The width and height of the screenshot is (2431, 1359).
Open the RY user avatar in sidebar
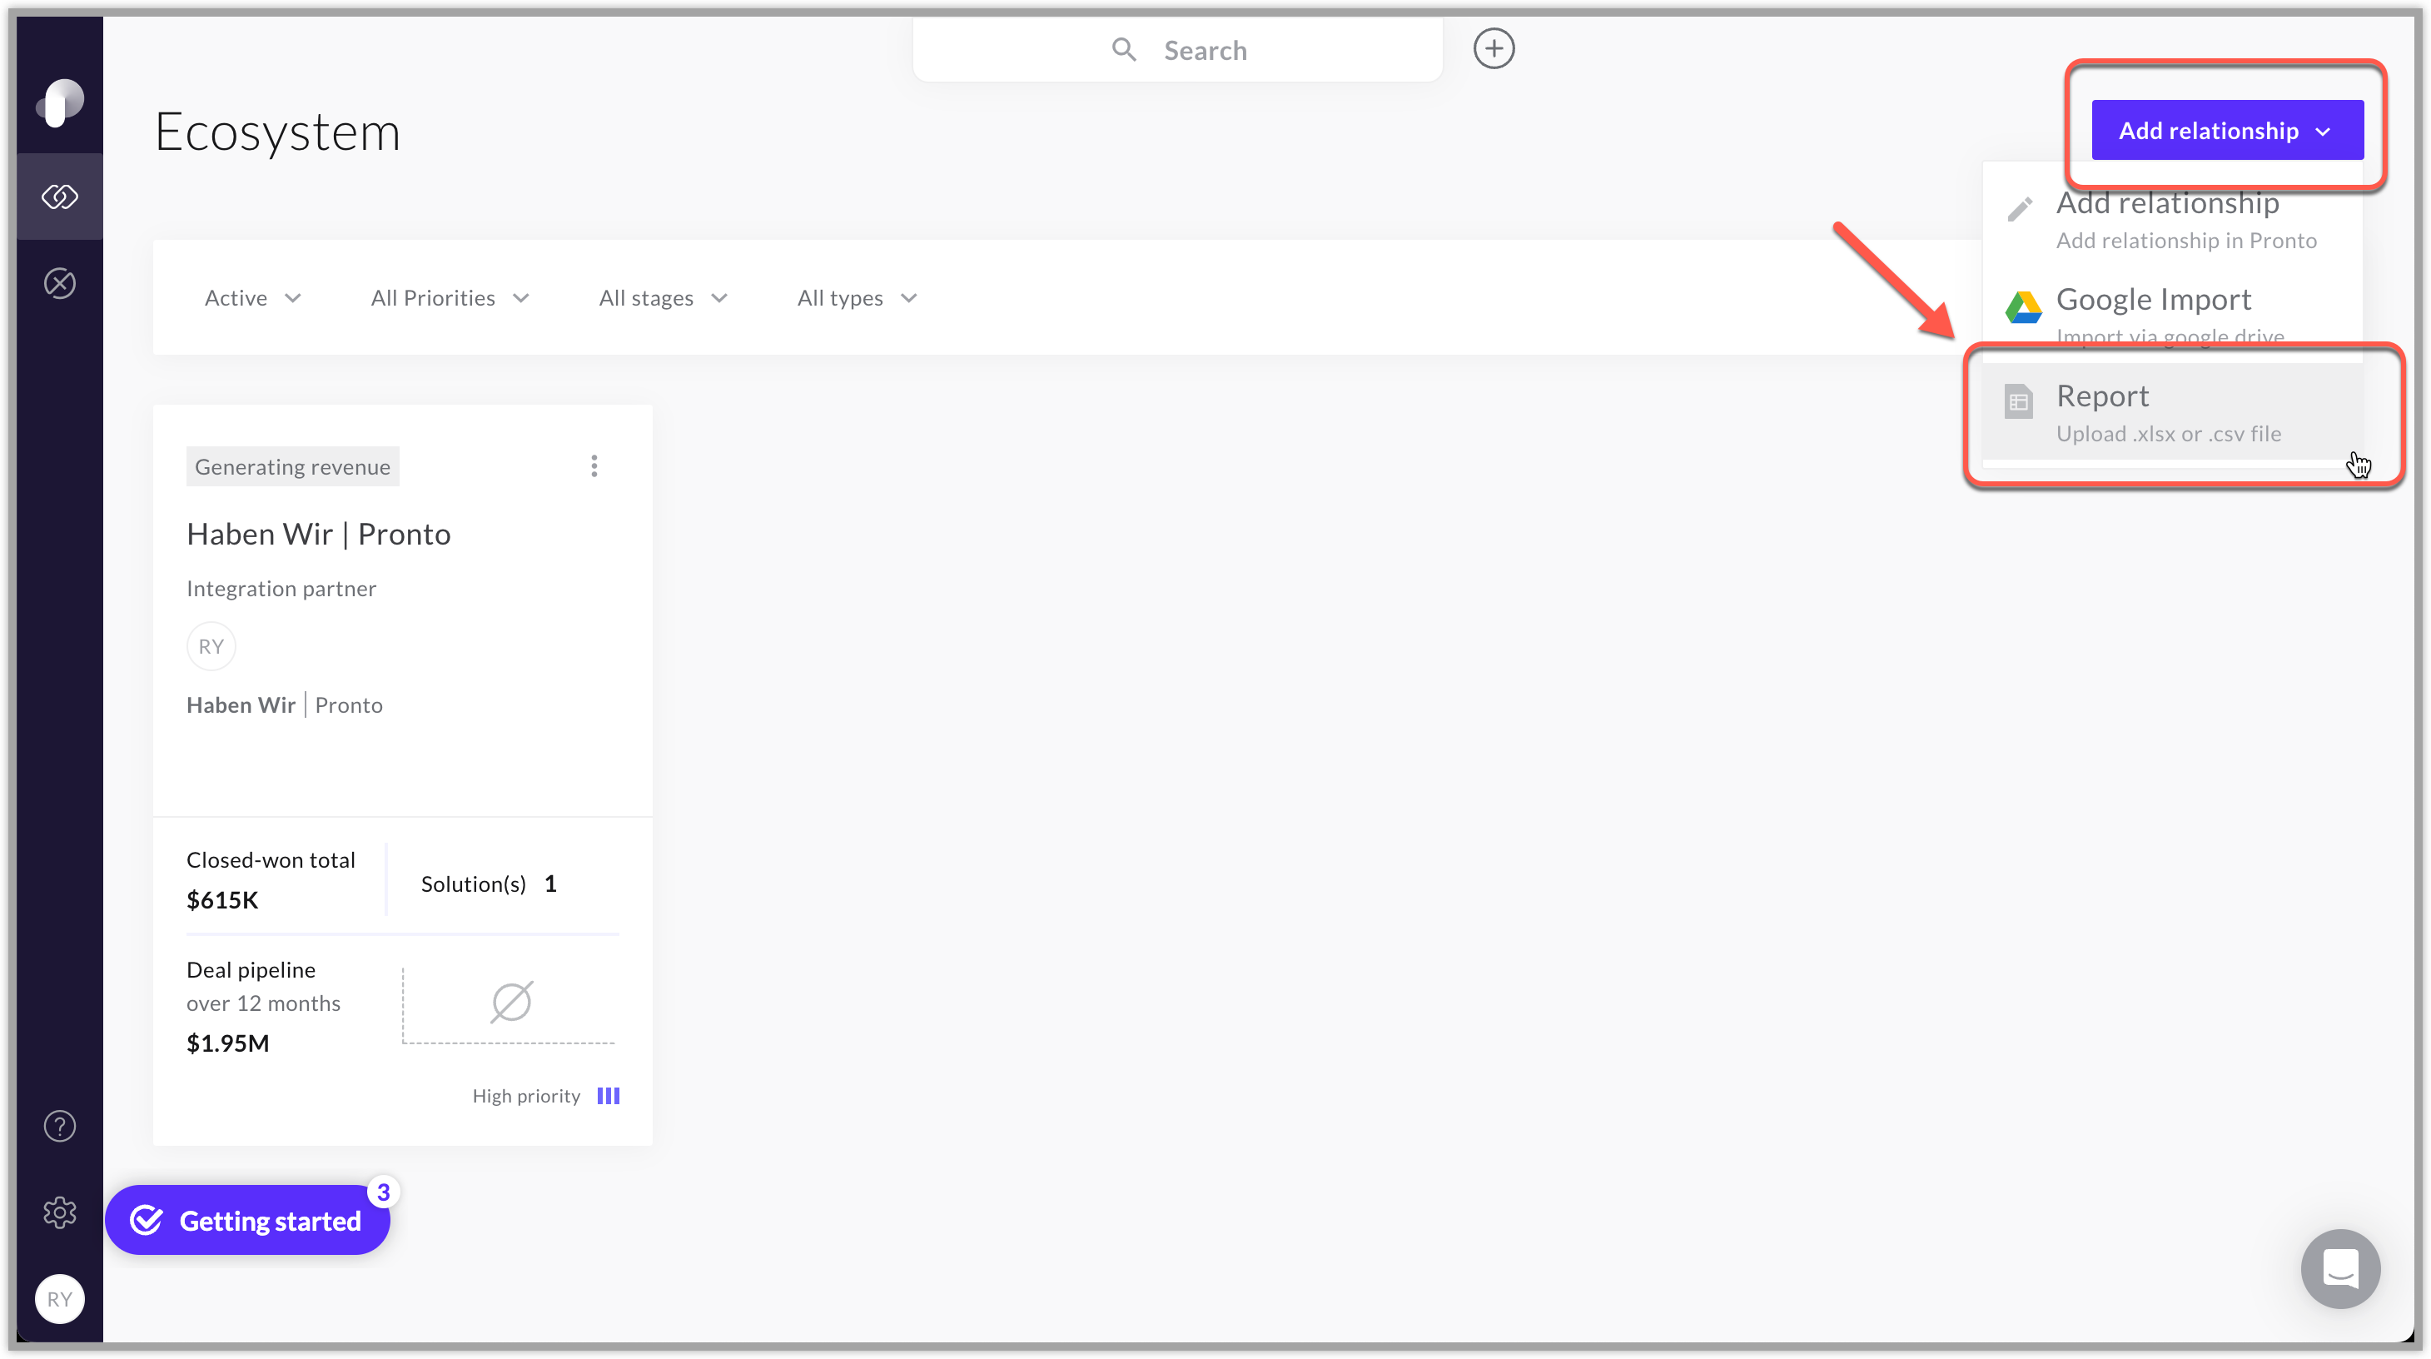tap(59, 1298)
